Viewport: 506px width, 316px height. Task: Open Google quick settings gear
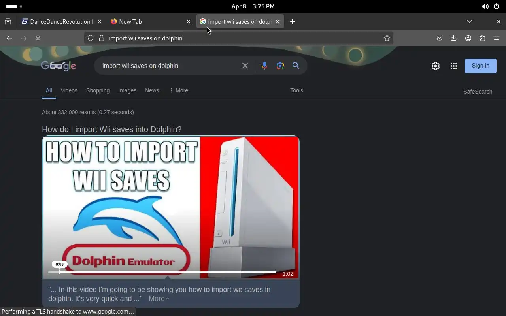(x=436, y=66)
